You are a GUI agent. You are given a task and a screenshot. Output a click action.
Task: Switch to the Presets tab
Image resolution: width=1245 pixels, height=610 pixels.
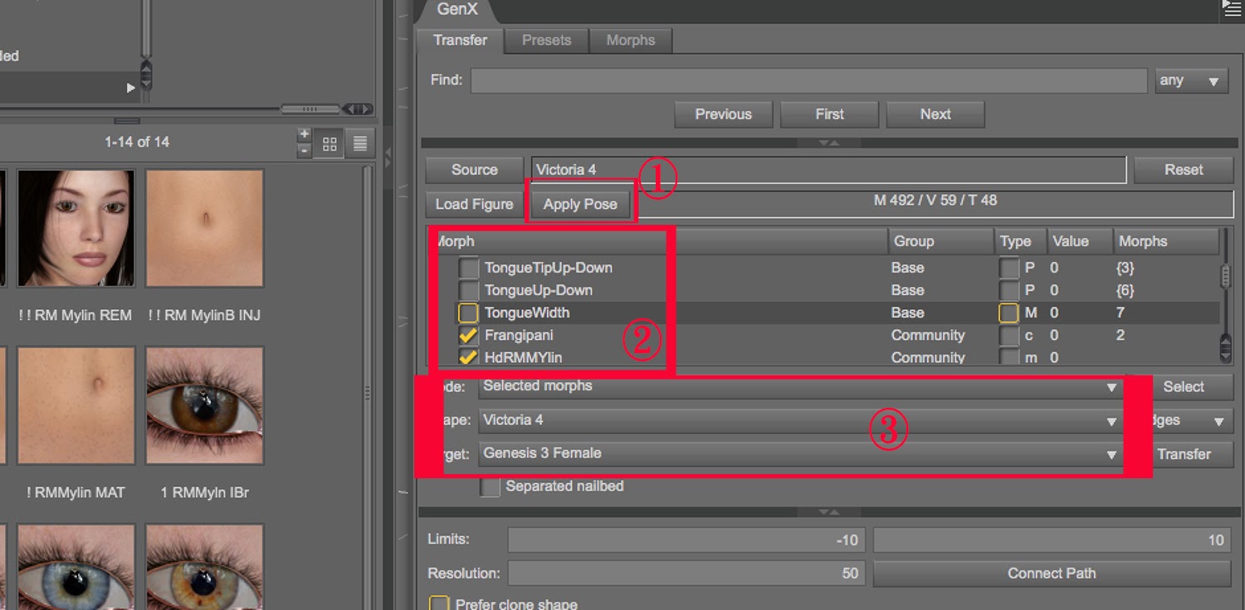[546, 41]
